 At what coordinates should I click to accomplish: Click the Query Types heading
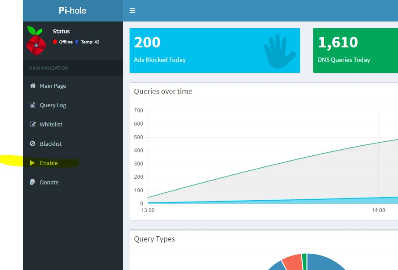tap(154, 239)
